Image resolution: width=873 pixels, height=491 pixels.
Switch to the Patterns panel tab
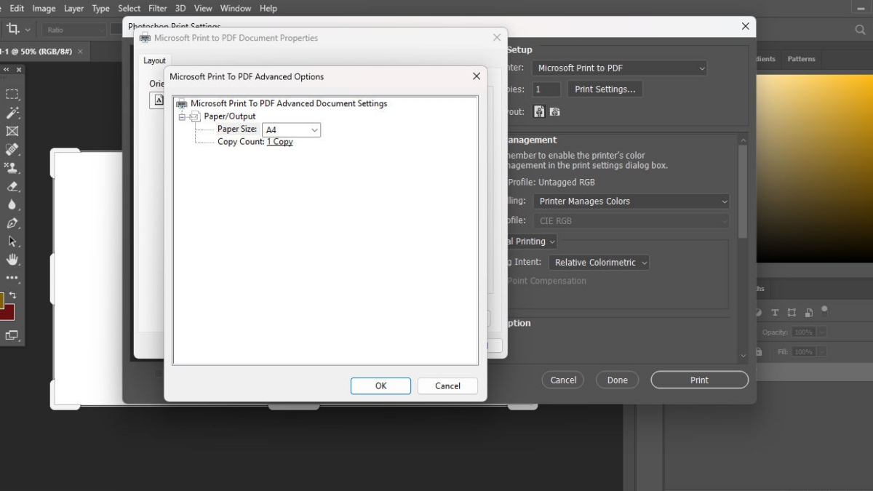(x=801, y=59)
